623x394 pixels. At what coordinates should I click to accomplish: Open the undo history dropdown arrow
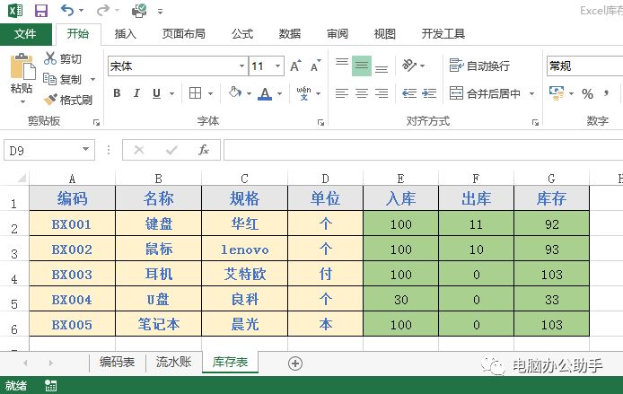coord(82,11)
